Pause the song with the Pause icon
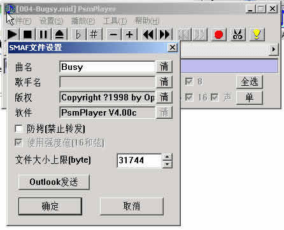 click(43, 34)
